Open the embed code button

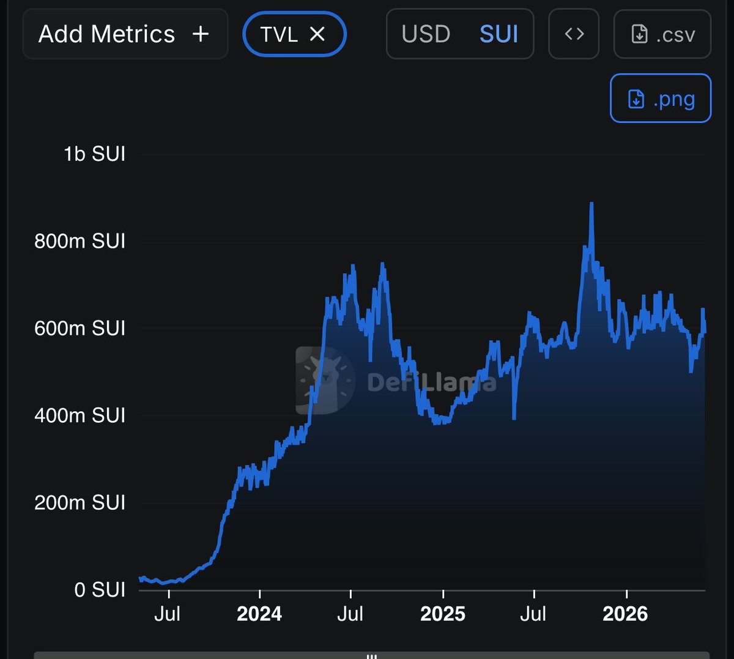point(574,34)
